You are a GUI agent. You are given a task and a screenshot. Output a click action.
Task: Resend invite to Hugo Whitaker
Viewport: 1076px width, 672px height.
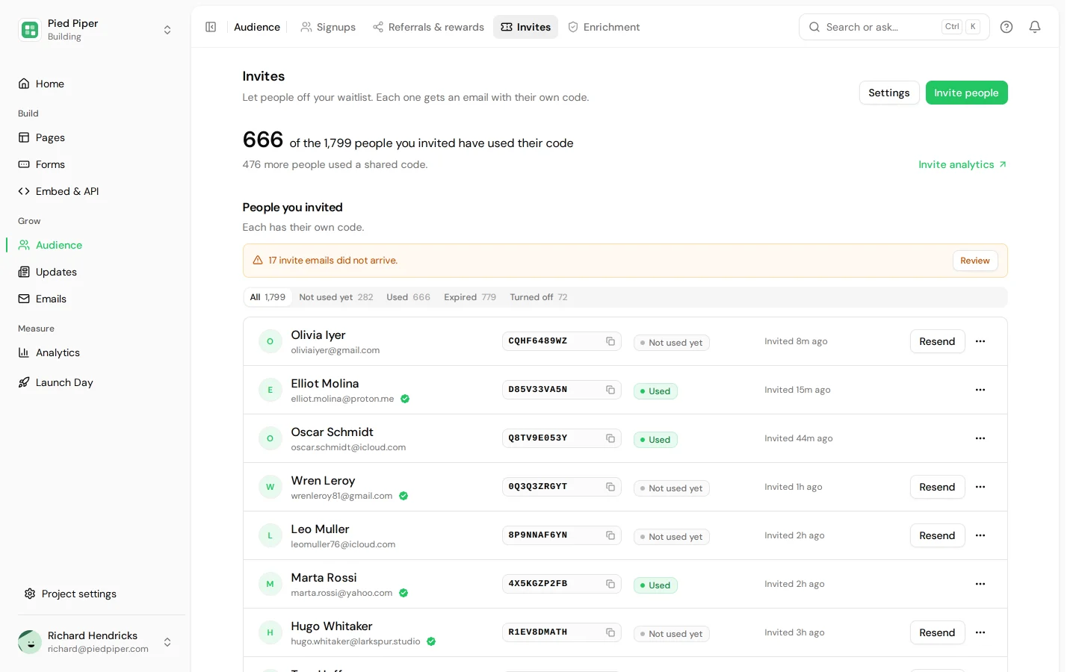point(937,632)
